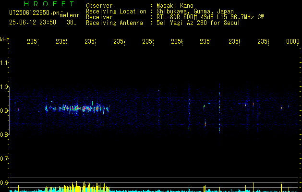This screenshot has height=192, width=302.
Task: Click the 0.7 frequency axis label
Action: [x=4, y=159]
